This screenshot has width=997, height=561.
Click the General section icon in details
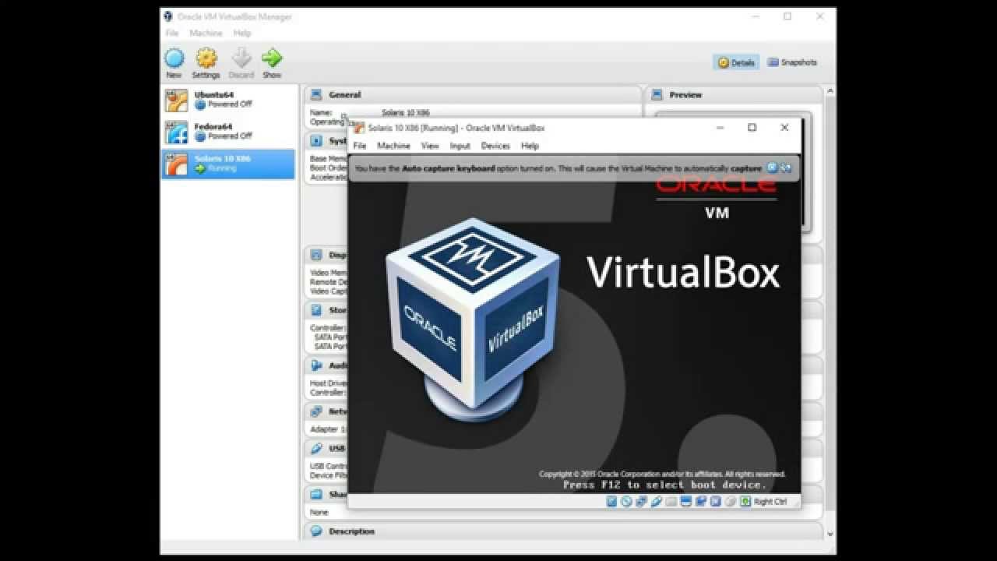coord(316,94)
